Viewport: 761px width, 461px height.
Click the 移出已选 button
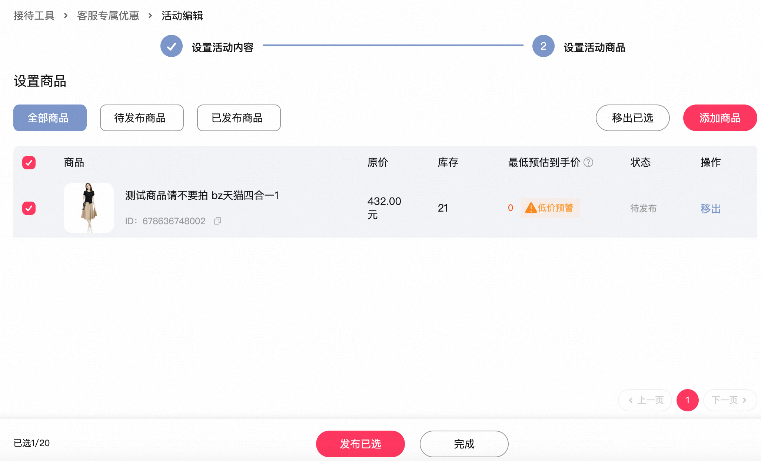coord(633,118)
